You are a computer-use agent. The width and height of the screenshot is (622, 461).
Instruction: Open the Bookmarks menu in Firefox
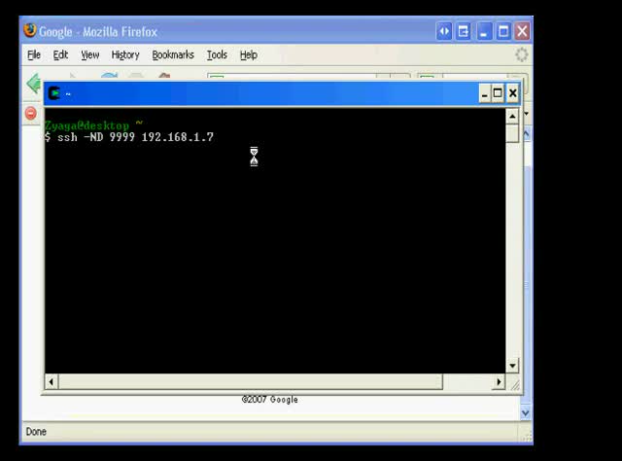pos(173,54)
